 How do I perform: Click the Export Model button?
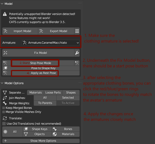(56, 31)
